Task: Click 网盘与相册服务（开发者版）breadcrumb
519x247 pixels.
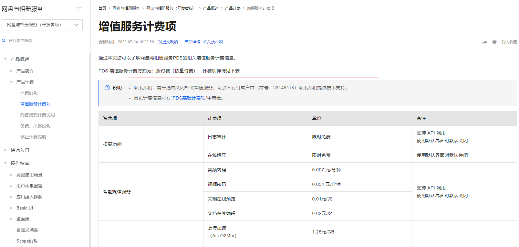Action: tap(171, 8)
